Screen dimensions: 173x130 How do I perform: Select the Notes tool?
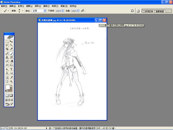pyautogui.click(x=7, y=78)
